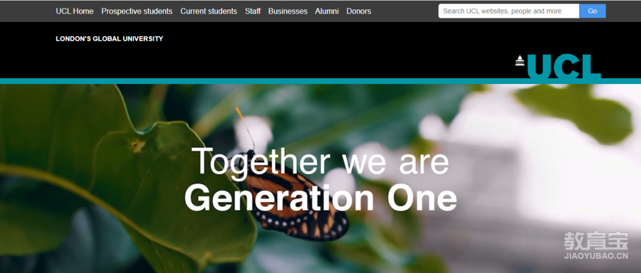Visit the Alumni page

click(326, 11)
